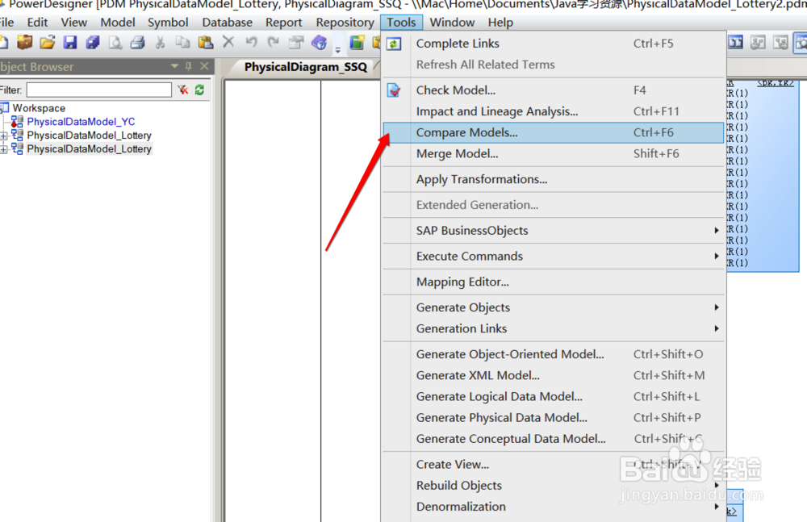Screen dimensions: 807x522
Task: Open Print Preview toolbar icon
Action: 115,42
